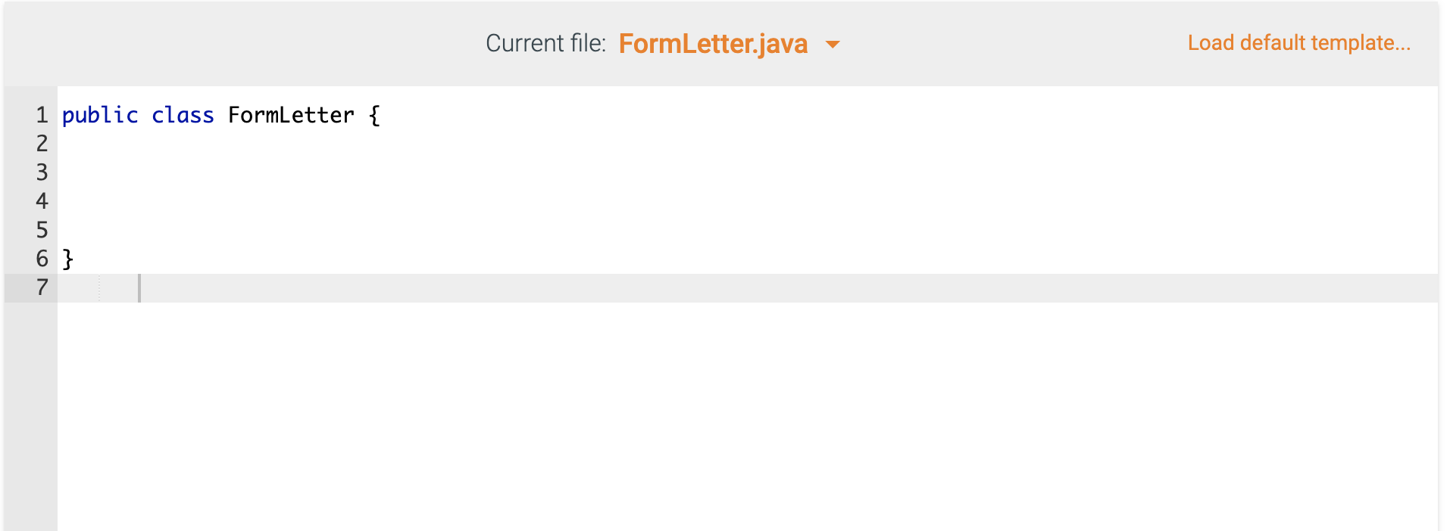This screenshot has height=531, width=1450.
Task: Click the editor toolbar header bar
Action: (x=303, y=43)
